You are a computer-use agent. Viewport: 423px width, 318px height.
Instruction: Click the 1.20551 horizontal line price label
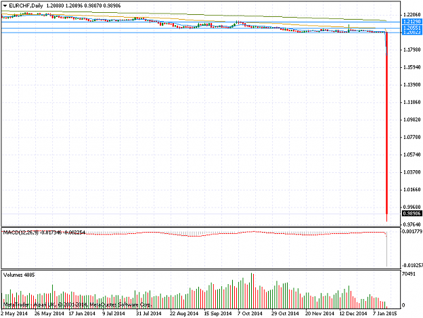411,28
